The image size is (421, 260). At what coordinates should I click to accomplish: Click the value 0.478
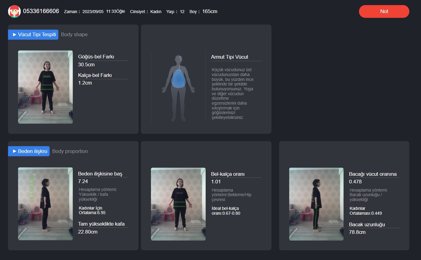pos(355,182)
